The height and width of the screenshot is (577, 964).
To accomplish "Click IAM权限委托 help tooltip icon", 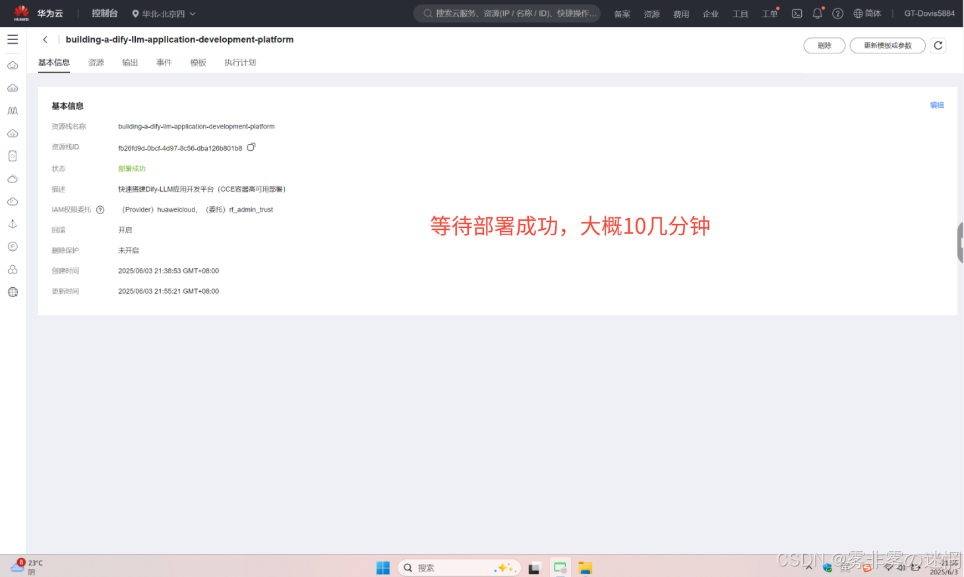I will (100, 209).
